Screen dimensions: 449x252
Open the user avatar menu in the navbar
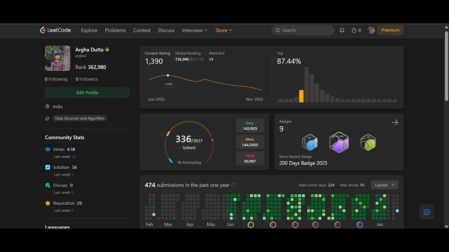371,30
